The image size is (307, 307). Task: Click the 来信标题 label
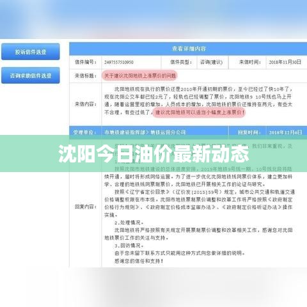pyautogui.click(x=85, y=75)
